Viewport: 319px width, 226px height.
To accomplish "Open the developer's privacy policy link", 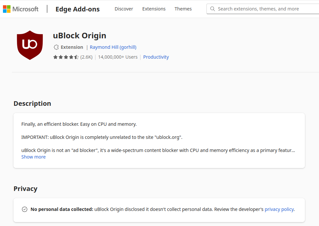I will [279, 209].
